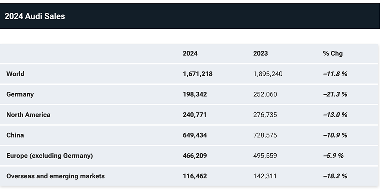This screenshot has height=190, width=384.
Task: Click the World row label
Action: [15, 74]
